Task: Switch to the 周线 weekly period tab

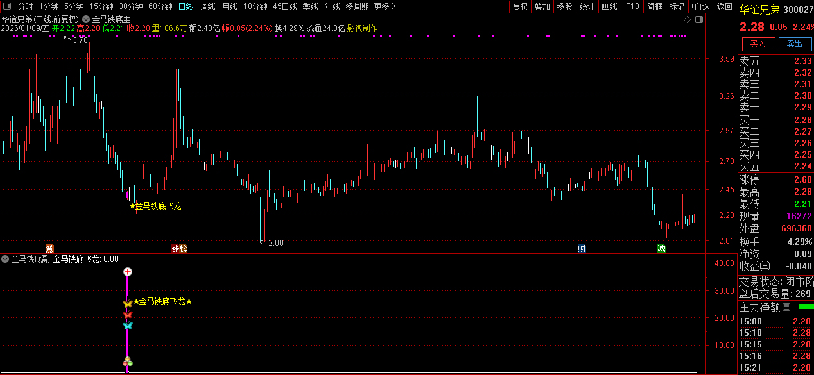Action: point(208,6)
